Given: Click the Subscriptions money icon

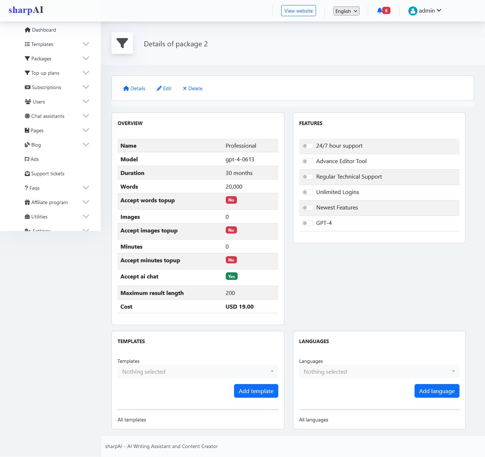Looking at the screenshot, I should point(27,87).
